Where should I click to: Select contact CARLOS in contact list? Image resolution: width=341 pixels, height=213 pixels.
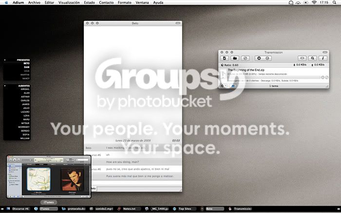tap(25, 101)
